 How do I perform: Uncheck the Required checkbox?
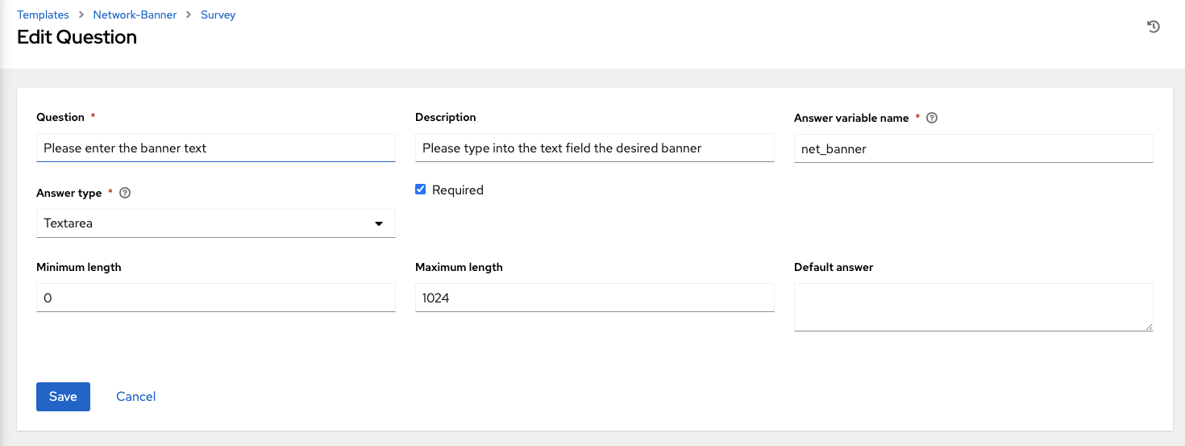(x=420, y=190)
